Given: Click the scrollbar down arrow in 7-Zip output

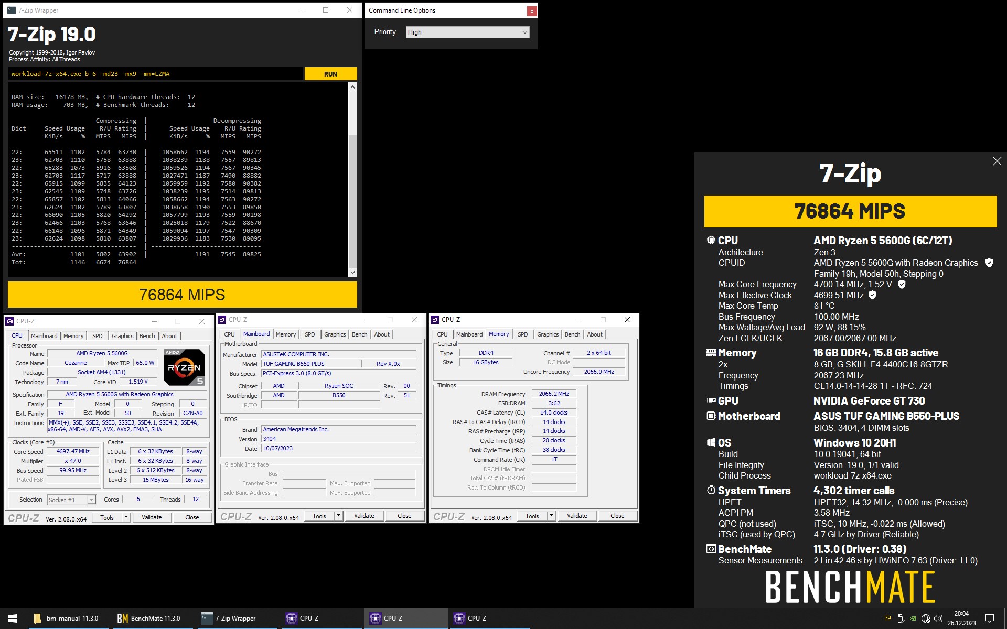Looking at the screenshot, I should [x=352, y=272].
